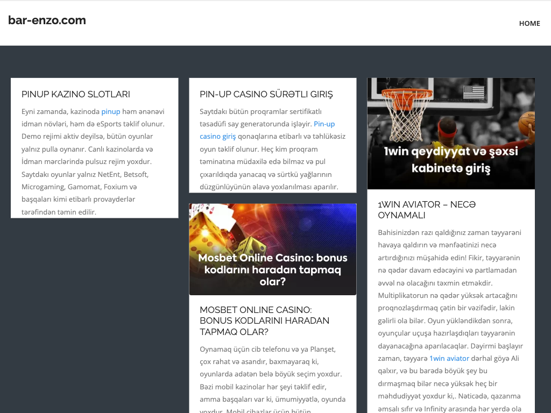Click the Mosbet banner caption text

click(x=273, y=269)
